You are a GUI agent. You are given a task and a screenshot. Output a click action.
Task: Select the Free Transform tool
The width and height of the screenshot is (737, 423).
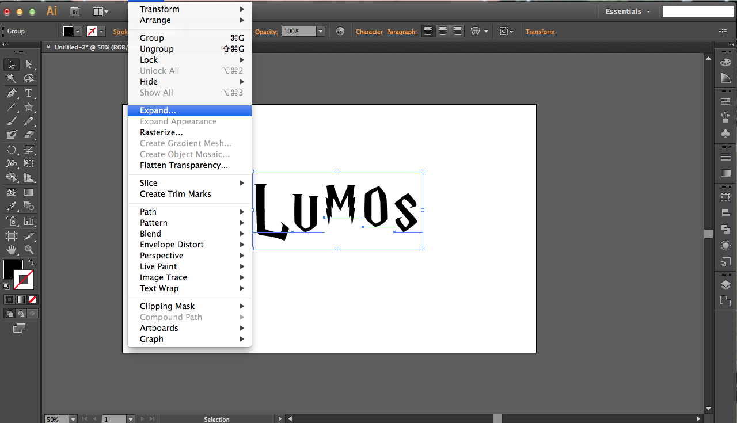pyautogui.click(x=29, y=164)
